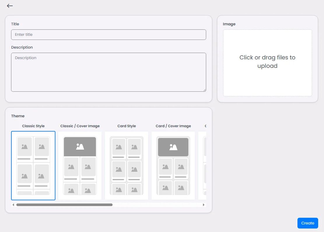This screenshot has width=324, height=232.
Task: Click the Title input field
Action: 108,35
